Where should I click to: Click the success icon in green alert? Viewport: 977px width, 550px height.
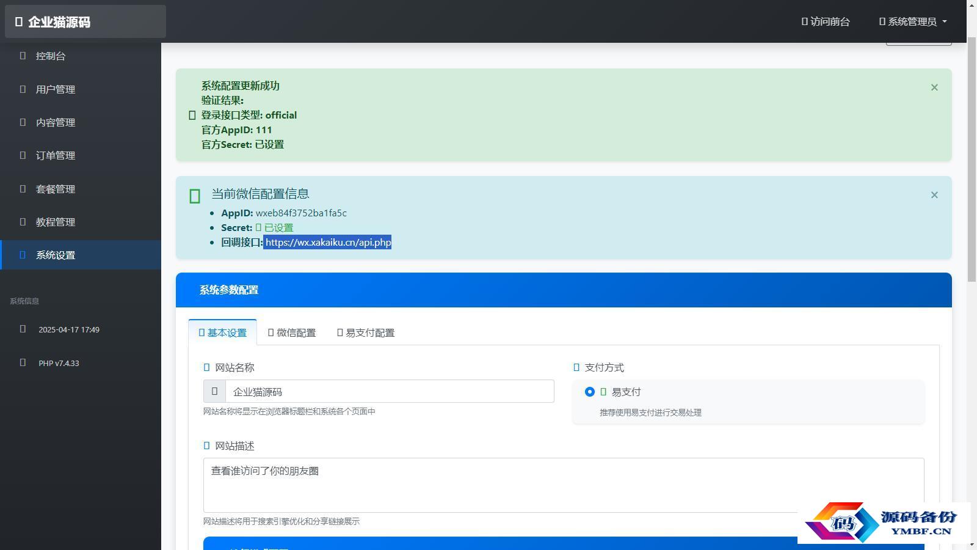(192, 115)
